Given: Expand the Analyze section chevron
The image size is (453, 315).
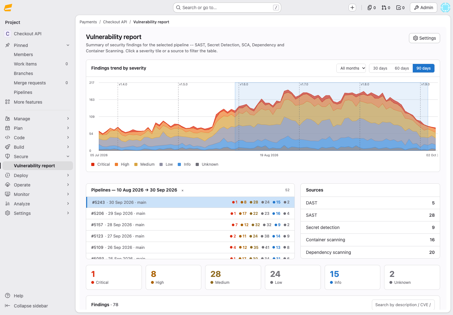Looking at the screenshot, I should click(68, 204).
